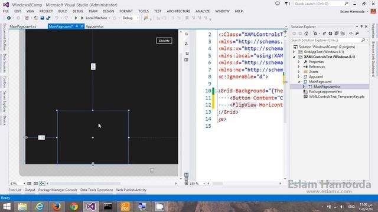
Task: Click the Collapse All icon in Solution Explorer
Action: pos(336,34)
